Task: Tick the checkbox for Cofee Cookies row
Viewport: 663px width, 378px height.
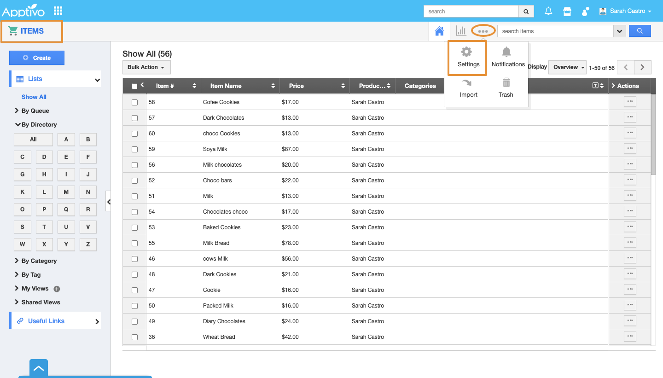Action: pyautogui.click(x=134, y=102)
